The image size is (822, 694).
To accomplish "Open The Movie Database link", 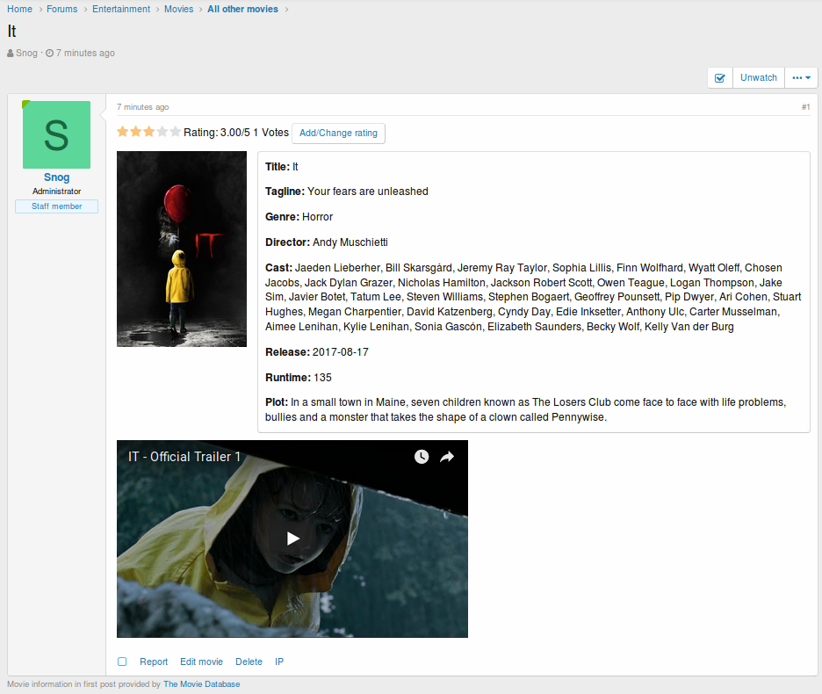I will click(201, 684).
